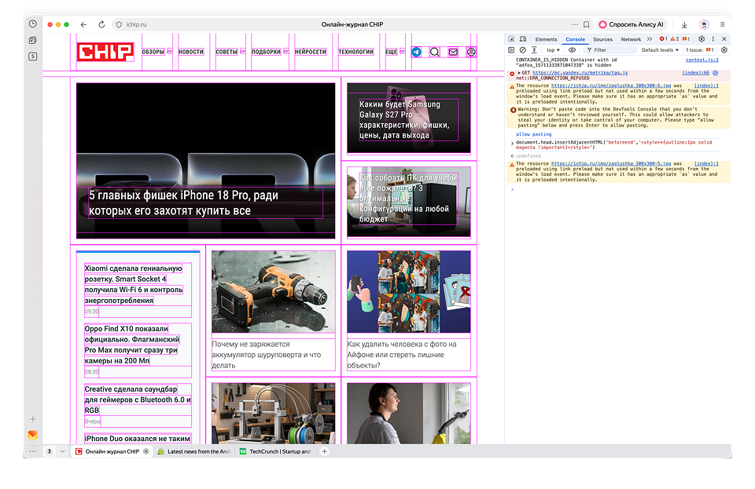Open site search via magnifier icon
Screen dimensions: 755x489
(x=434, y=52)
